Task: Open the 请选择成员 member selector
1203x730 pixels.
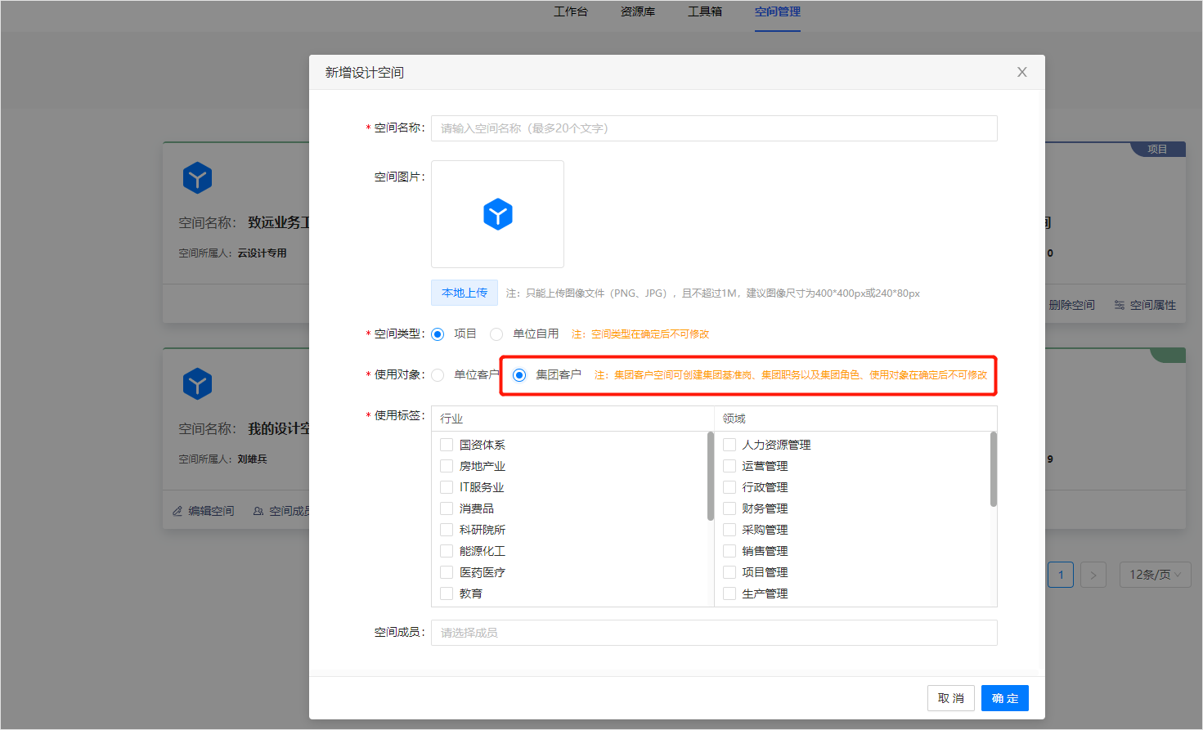Action: [714, 633]
